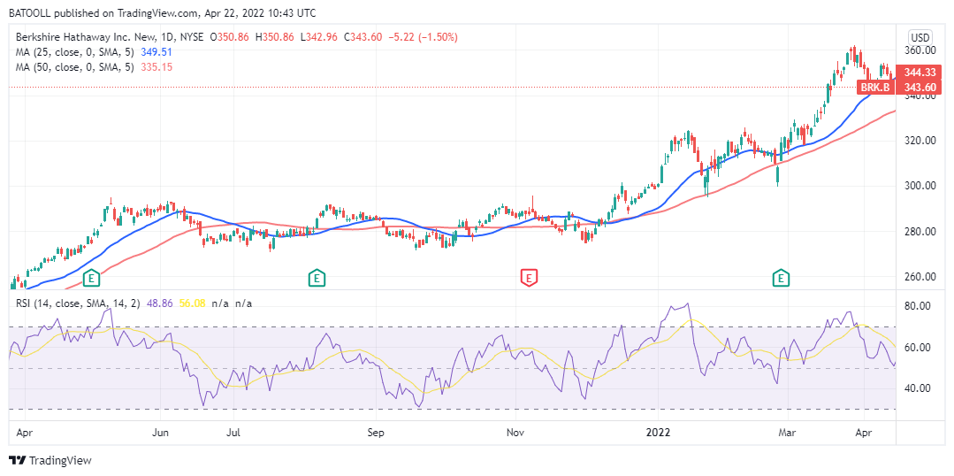Click the Nov label on time axis
The width and height of the screenshot is (954, 476).
[x=516, y=433]
